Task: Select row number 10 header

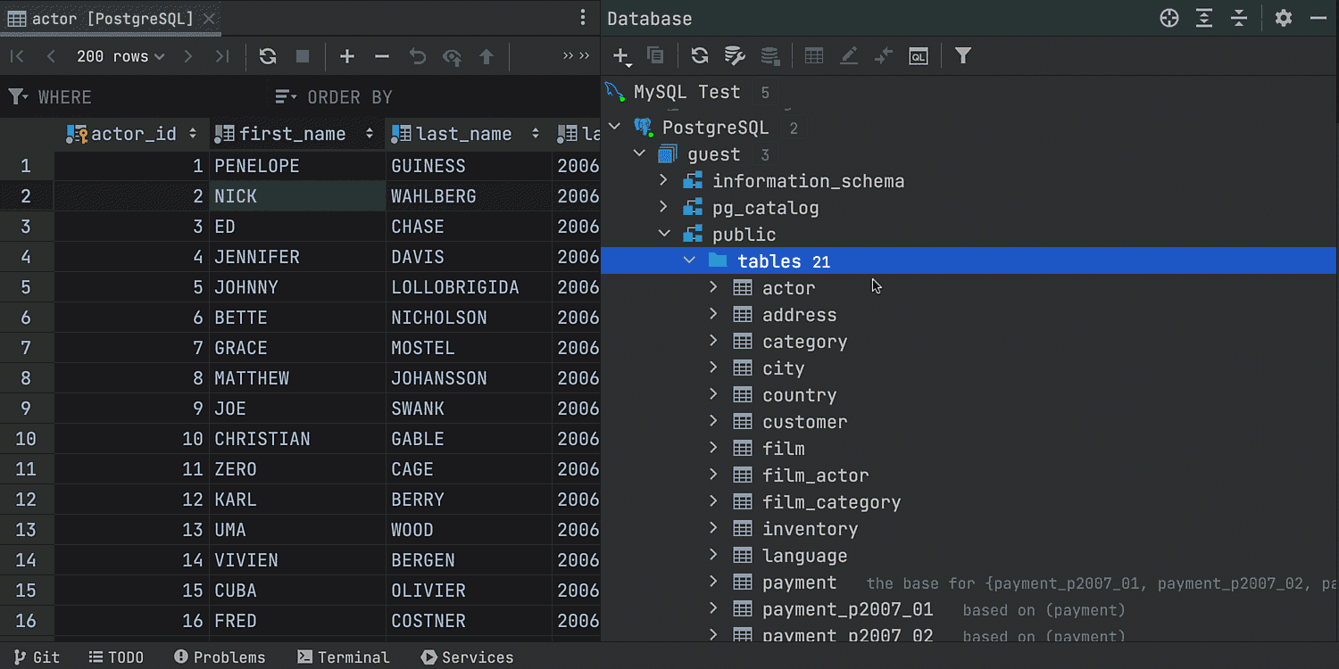Action: (x=27, y=439)
